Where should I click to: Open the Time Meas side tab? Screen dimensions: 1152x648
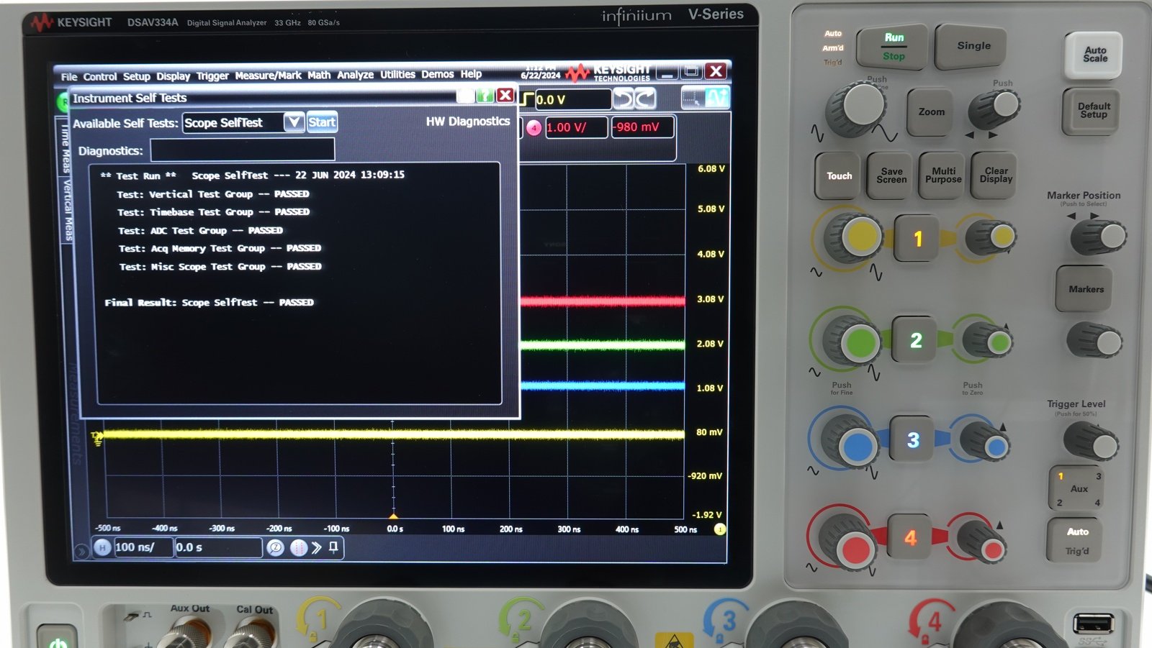(66, 149)
